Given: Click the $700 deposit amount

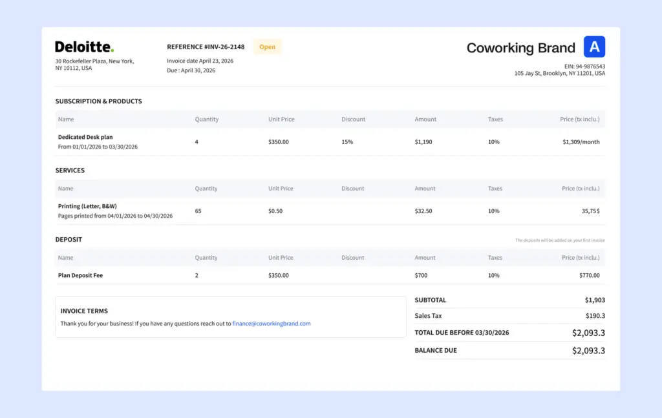Looking at the screenshot, I should (x=421, y=275).
